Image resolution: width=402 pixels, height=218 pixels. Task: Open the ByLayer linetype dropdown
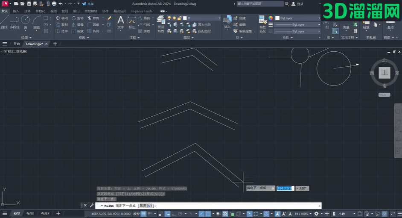pyautogui.click(x=297, y=31)
